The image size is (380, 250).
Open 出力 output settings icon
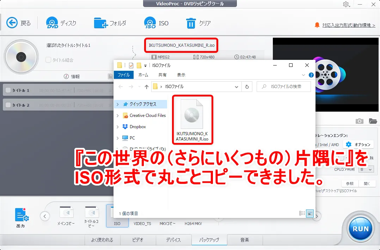(21, 217)
